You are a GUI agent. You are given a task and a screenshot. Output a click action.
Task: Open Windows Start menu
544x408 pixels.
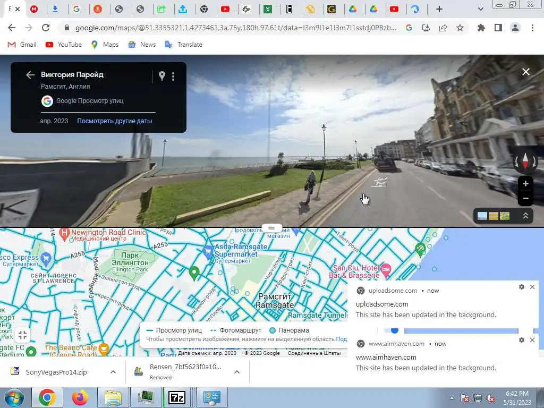coord(14,397)
